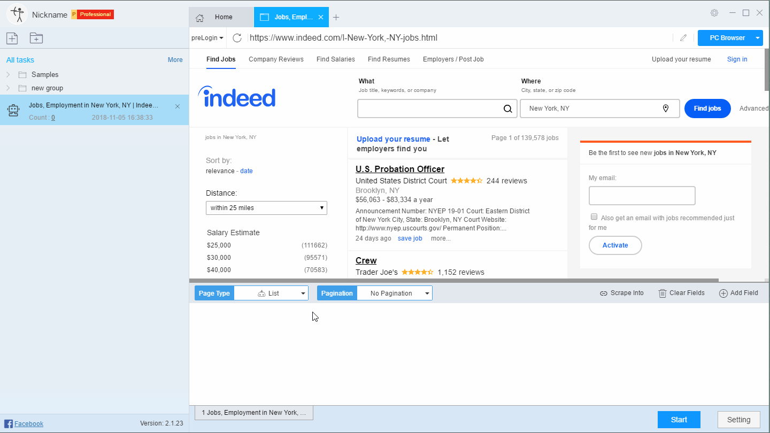Close the Jobs task item in the sidebar

tap(178, 106)
